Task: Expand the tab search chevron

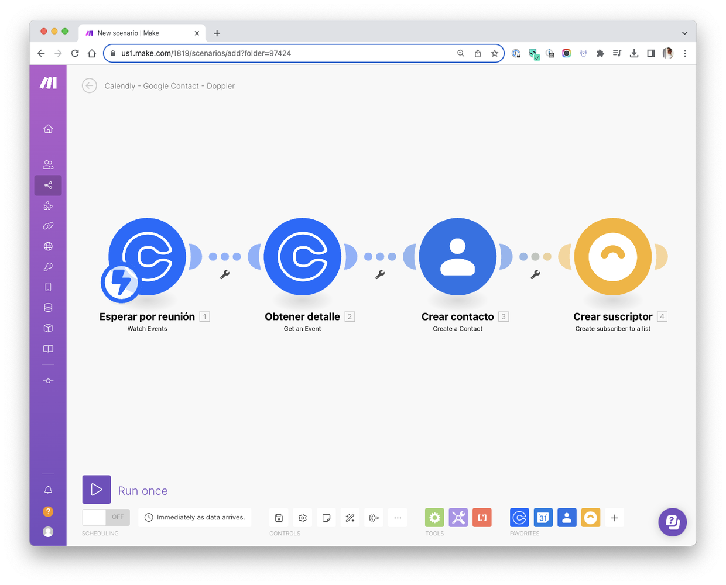Action: pyautogui.click(x=684, y=33)
